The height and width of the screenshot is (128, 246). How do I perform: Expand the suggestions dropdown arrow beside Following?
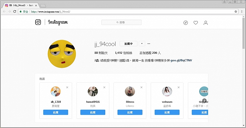click(x=142, y=44)
